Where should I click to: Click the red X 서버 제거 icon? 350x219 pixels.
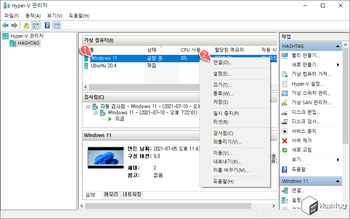coord(285,141)
